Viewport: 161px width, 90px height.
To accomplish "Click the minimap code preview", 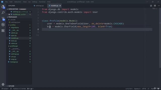I will point(155,8).
